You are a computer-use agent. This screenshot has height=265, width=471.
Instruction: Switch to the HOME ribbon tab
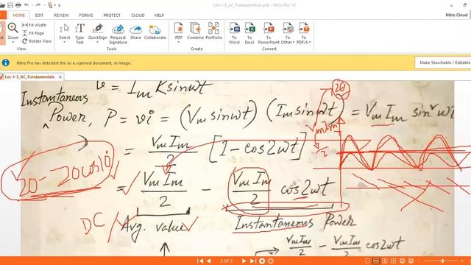coord(19,15)
